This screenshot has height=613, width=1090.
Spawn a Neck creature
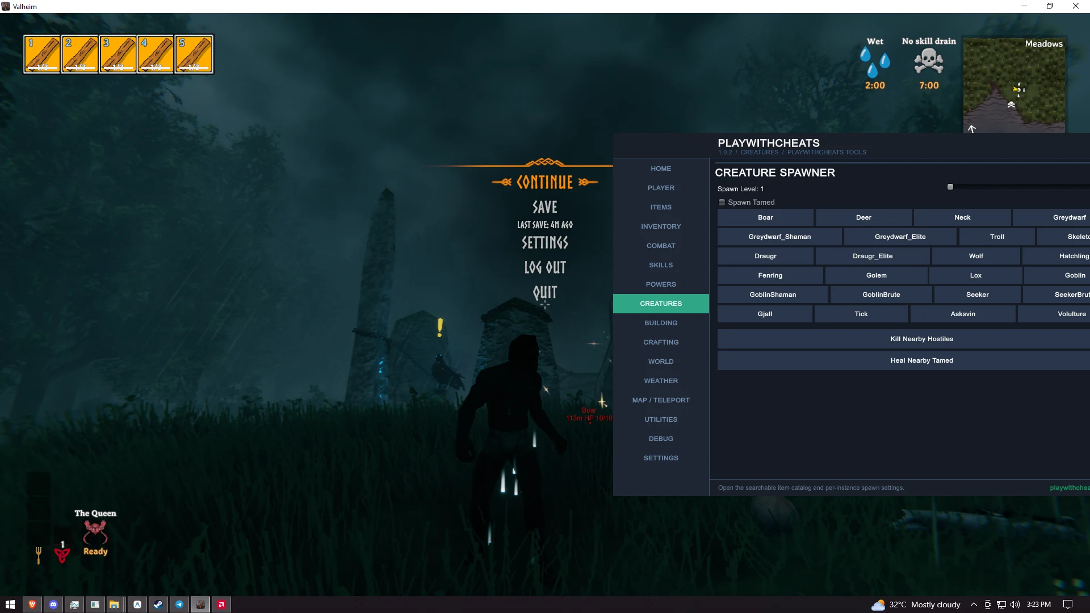[x=962, y=217]
